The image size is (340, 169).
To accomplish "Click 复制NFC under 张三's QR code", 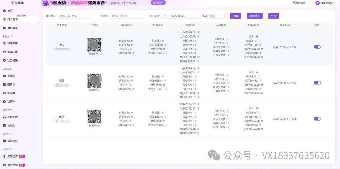I will pos(94,126).
